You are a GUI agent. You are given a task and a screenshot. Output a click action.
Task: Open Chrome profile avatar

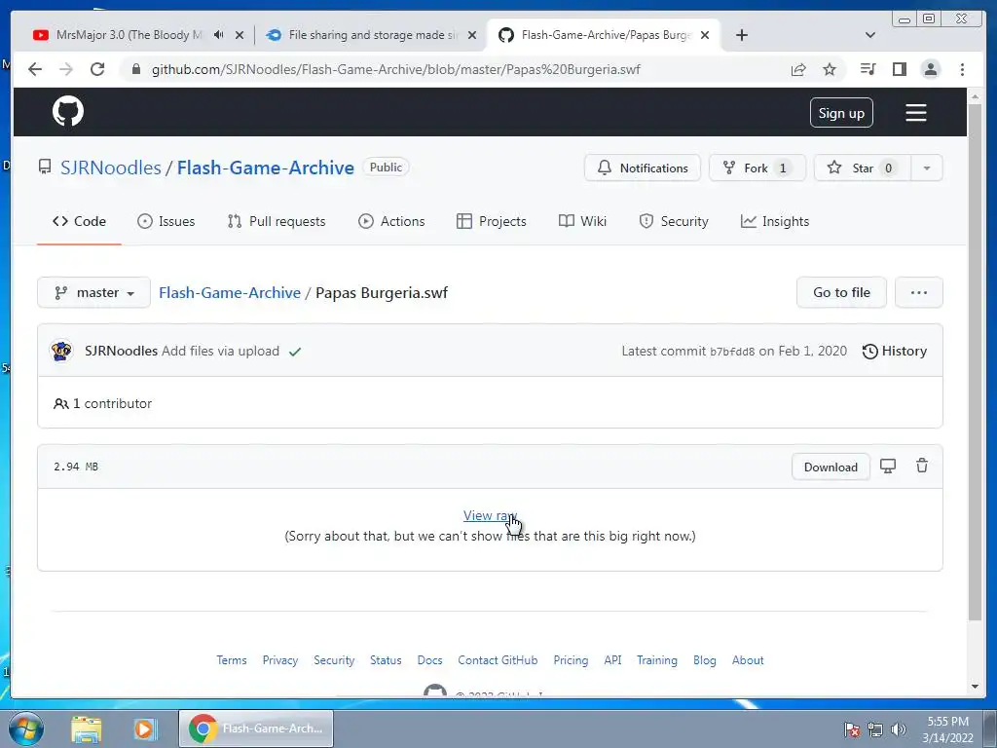click(930, 69)
